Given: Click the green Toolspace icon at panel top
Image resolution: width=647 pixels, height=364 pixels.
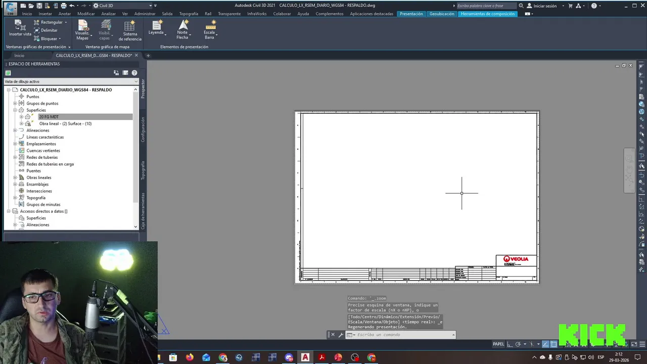Looking at the screenshot, I should point(8,73).
